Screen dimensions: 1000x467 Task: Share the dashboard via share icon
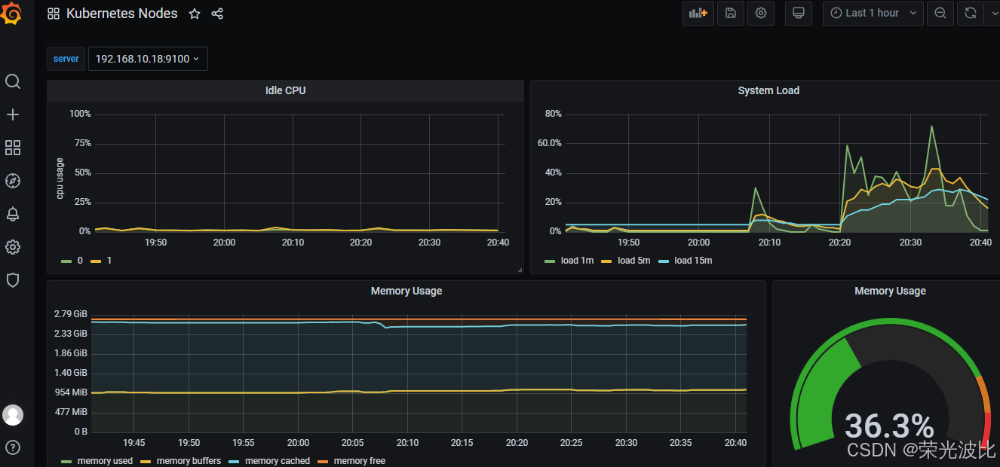click(217, 14)
